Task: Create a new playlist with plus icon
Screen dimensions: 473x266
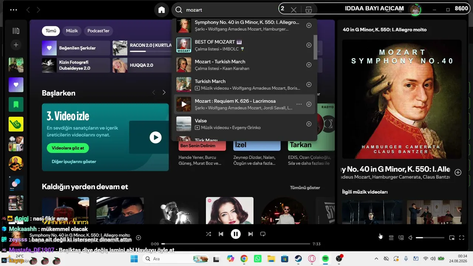Action: [x=16, y=45]
